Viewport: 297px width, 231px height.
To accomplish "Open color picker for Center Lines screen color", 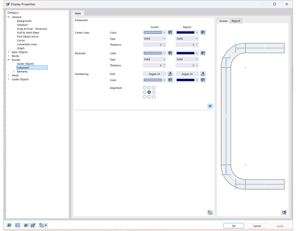I will click(x=170, y=32).
